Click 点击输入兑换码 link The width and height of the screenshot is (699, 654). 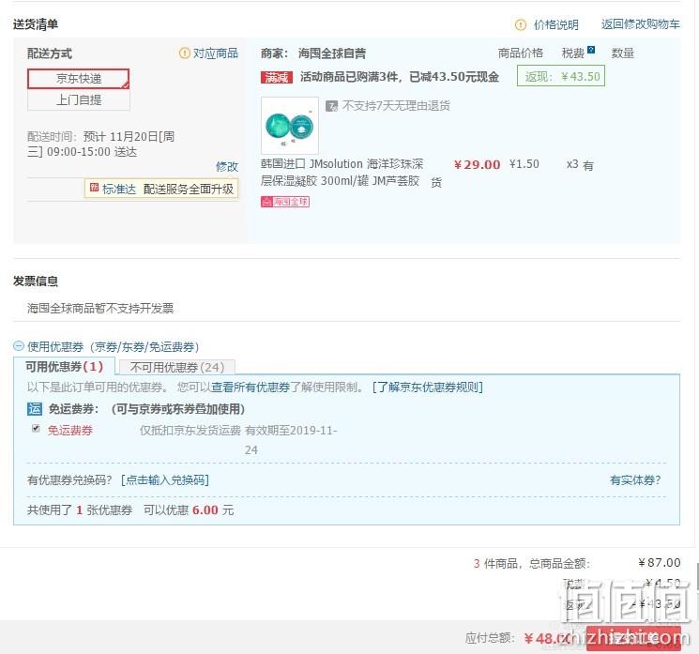pyautogui.click(x=165, y=480)
